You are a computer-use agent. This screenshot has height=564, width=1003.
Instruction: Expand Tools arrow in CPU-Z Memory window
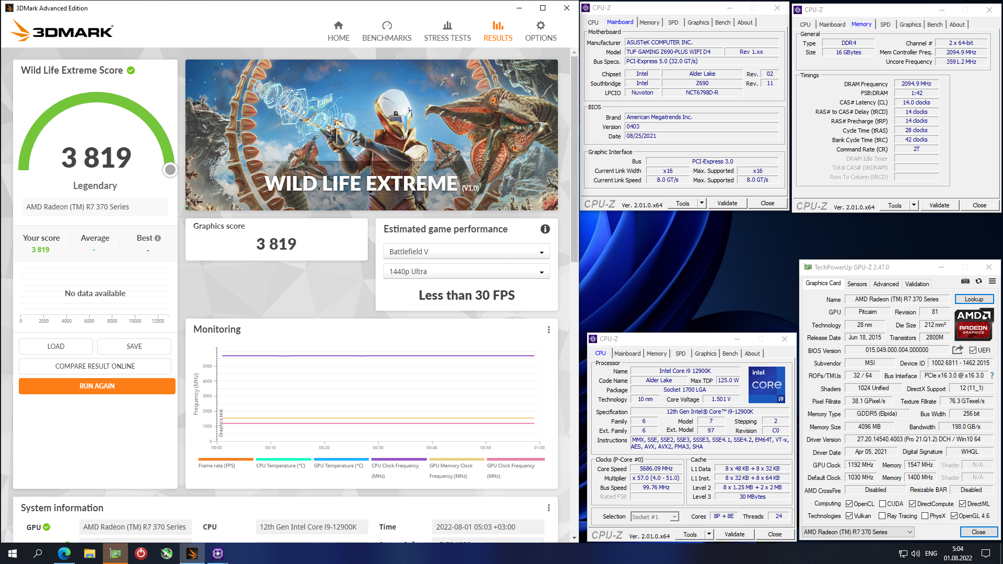914,205
